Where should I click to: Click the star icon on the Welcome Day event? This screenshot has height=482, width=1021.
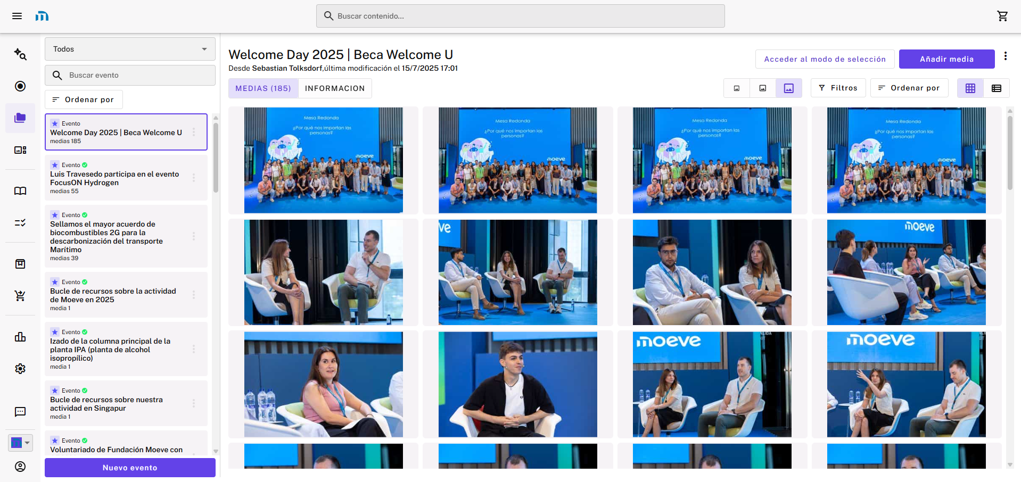point(55,123)
